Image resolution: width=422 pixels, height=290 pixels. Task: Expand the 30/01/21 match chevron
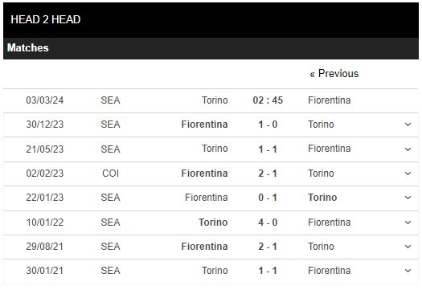[x=408, y=271]
